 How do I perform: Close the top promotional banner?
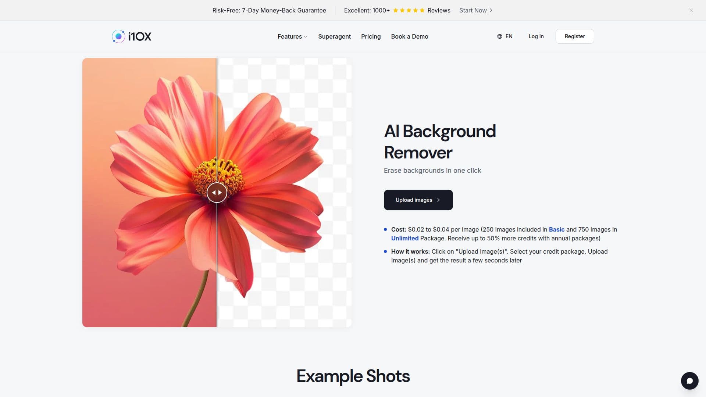tap(691, 10)
